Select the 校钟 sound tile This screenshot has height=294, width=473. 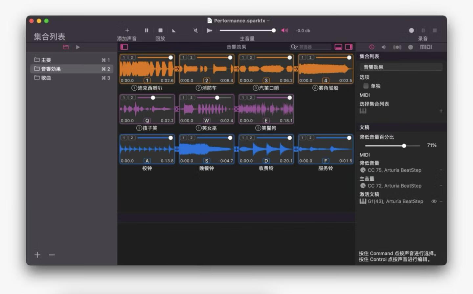147,149
